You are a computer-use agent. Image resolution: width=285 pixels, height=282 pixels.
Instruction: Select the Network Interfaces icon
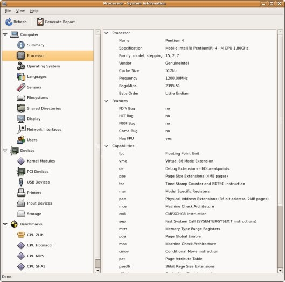[21, 129]
